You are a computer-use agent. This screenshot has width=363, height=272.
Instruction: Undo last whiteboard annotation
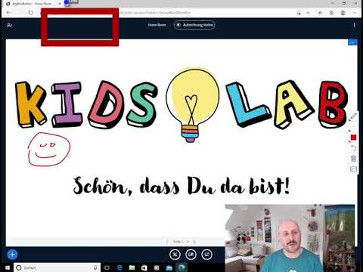point(353,148)
